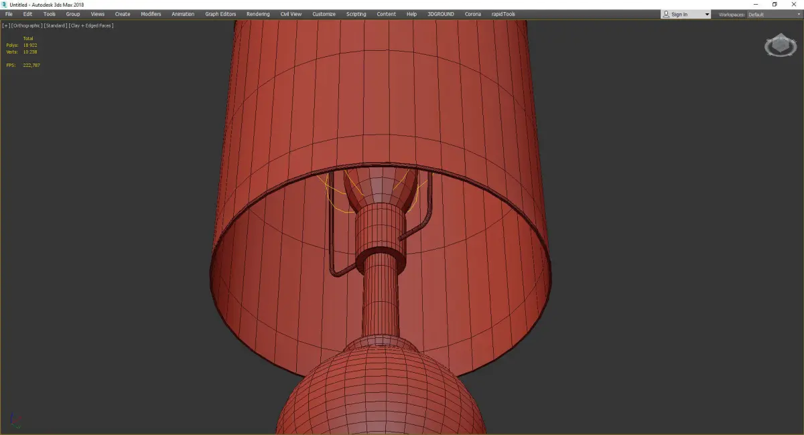Minimize the 3ds Max window
804x435 pixels.
point(756,5)
